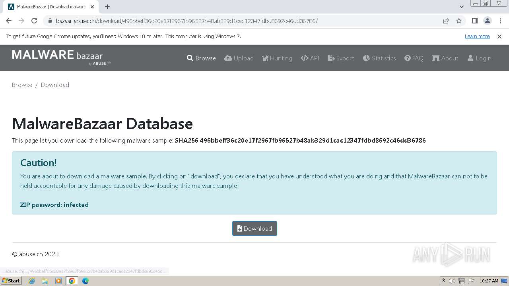View the Statistics page
509x286 pixels.
[x=379, y=58]
